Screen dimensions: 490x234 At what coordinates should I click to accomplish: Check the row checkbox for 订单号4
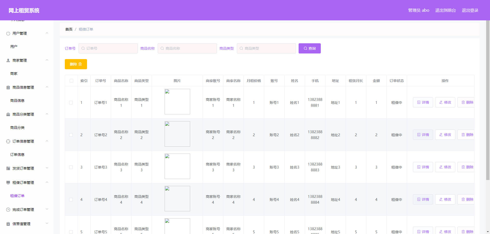71,200
